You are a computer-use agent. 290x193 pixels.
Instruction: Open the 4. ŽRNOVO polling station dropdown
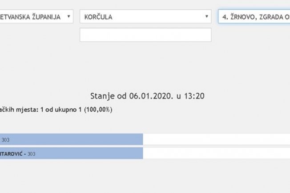coord(254,17)
